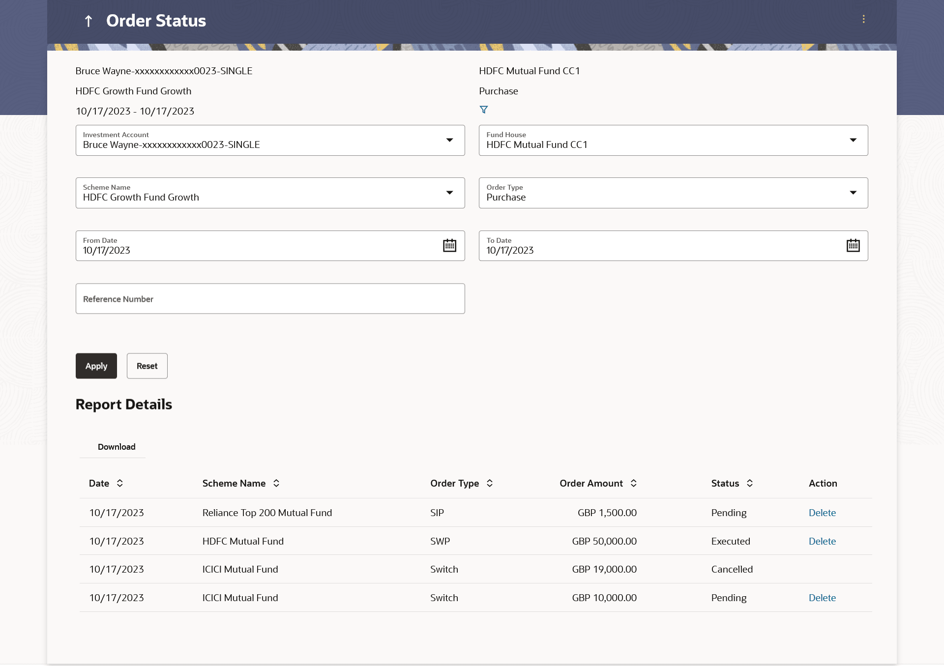Open the Order Type dropdown
This screenshot has width=944, height=666.
coord(853,193)
